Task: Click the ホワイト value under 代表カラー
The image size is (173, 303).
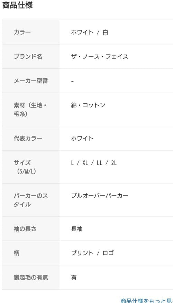Action: [x=82, y=139]
